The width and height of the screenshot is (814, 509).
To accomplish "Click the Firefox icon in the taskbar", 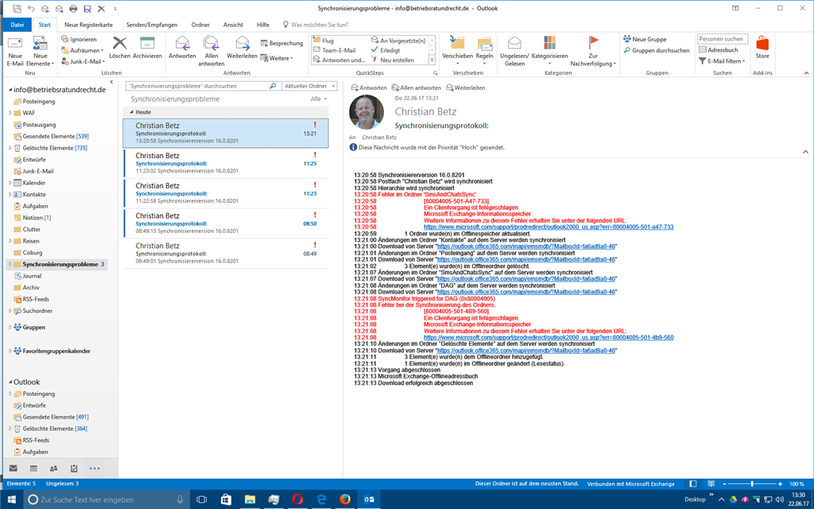I will tap(345, 499).
